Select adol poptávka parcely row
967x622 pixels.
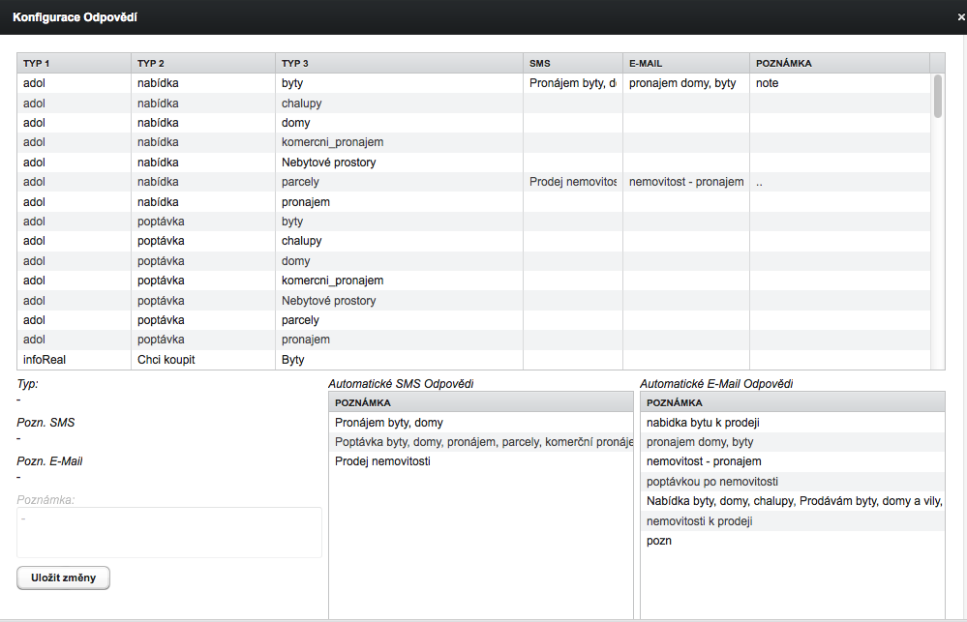pos(473,320)
